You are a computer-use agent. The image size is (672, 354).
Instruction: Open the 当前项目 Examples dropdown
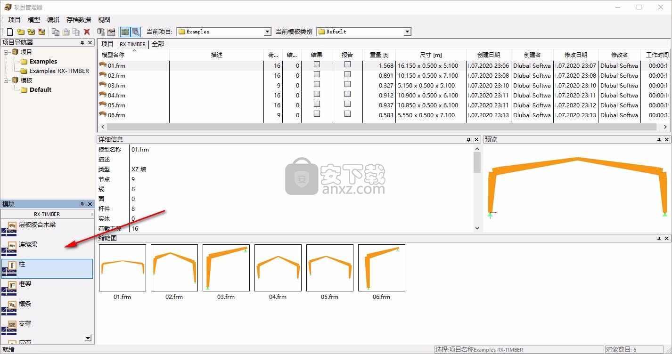tap(268, 32)
